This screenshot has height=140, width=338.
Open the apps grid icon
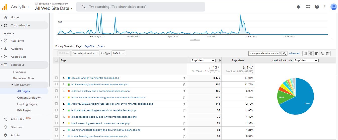(308, 7)
